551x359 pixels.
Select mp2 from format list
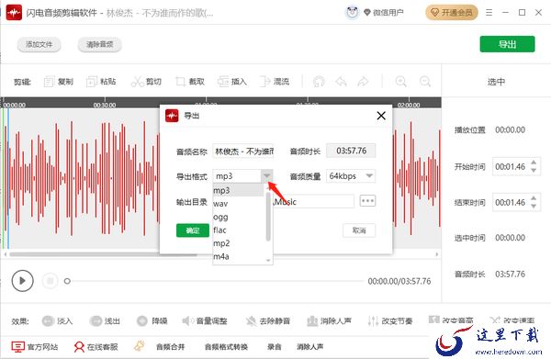tap(239, 243)
